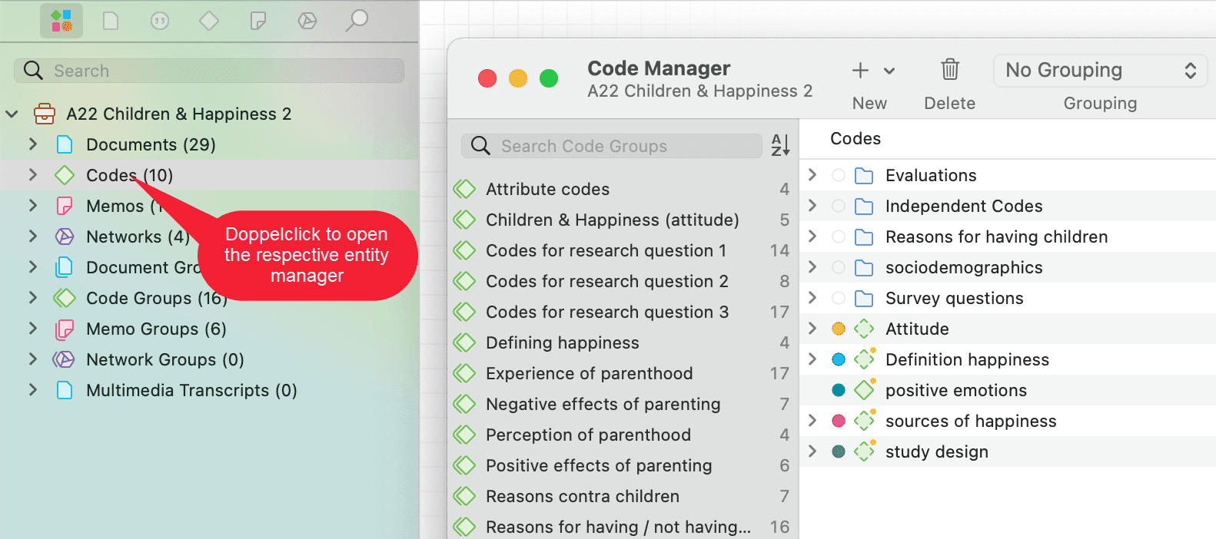Click the Document Groups icon
The image size is (1216, 539).
[65, 267]
